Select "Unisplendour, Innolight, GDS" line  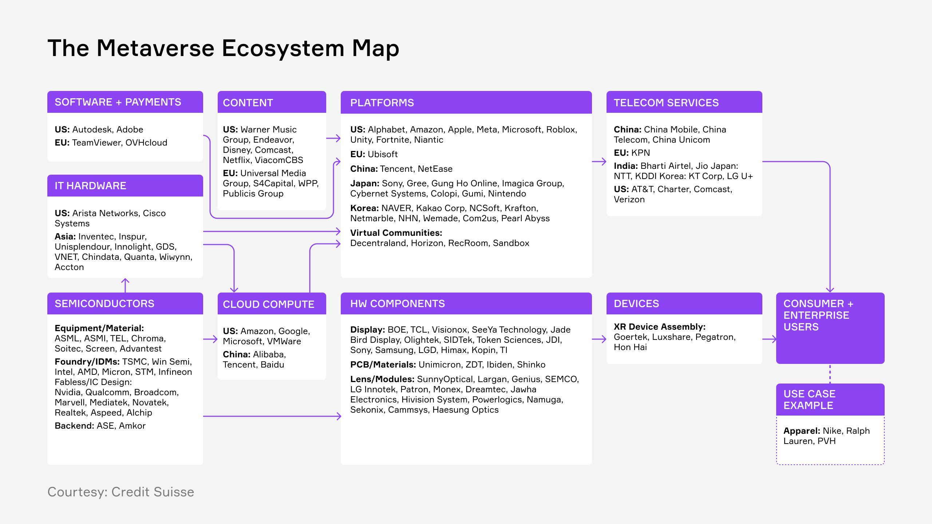click(116, 247)
